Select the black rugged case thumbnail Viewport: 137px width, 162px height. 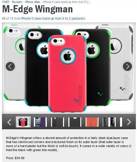click(x=109, y=122)
